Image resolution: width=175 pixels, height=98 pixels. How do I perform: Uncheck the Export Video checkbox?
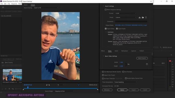coord(106,29)
